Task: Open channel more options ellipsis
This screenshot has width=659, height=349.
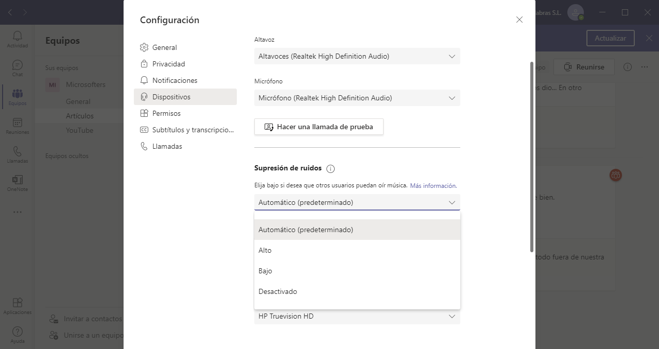Action: click(x=645, y=67)
